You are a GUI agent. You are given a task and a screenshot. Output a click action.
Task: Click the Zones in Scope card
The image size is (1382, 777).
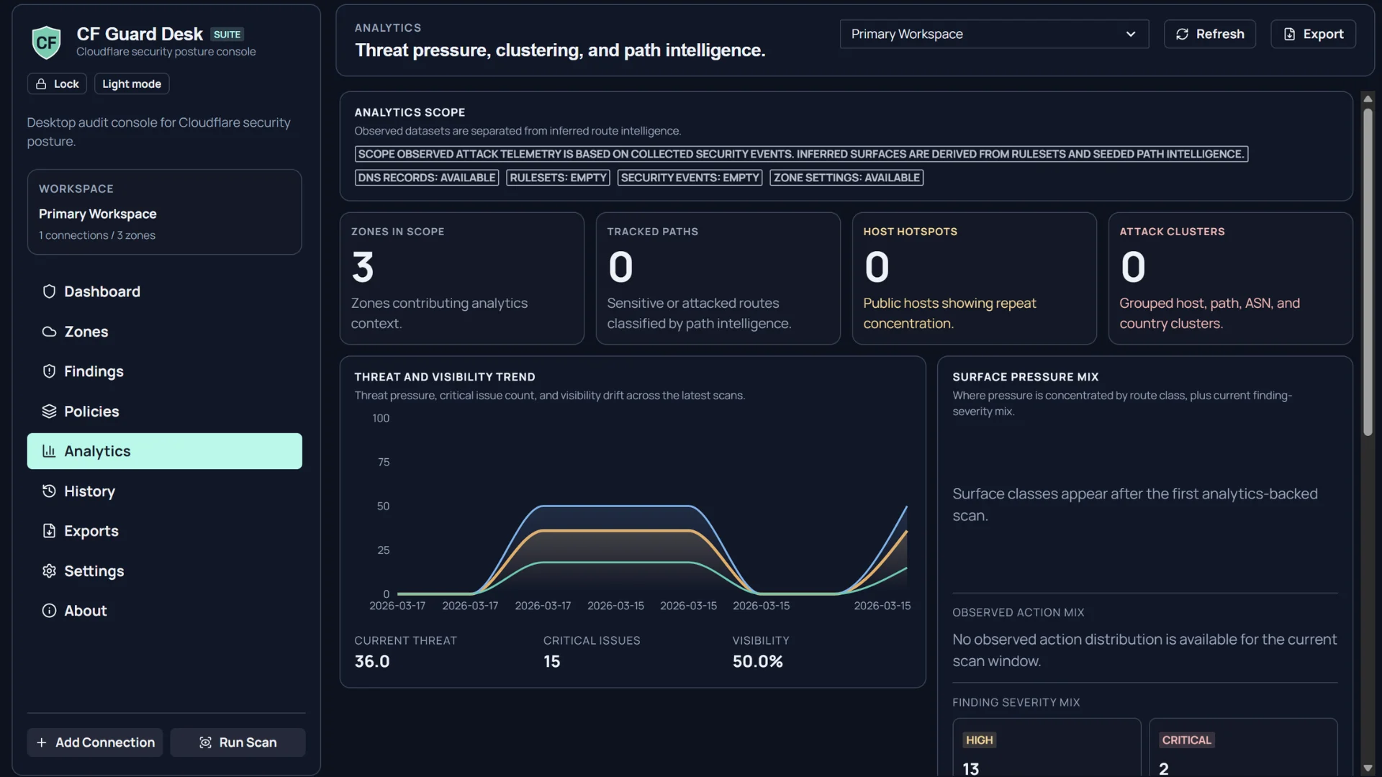coord(462,278)
